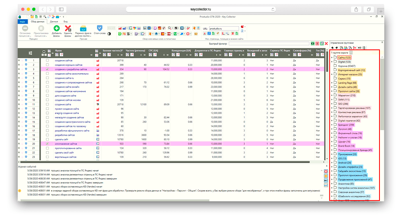
Task: Switch to the Данные ribbon tab
Action: 54,22
